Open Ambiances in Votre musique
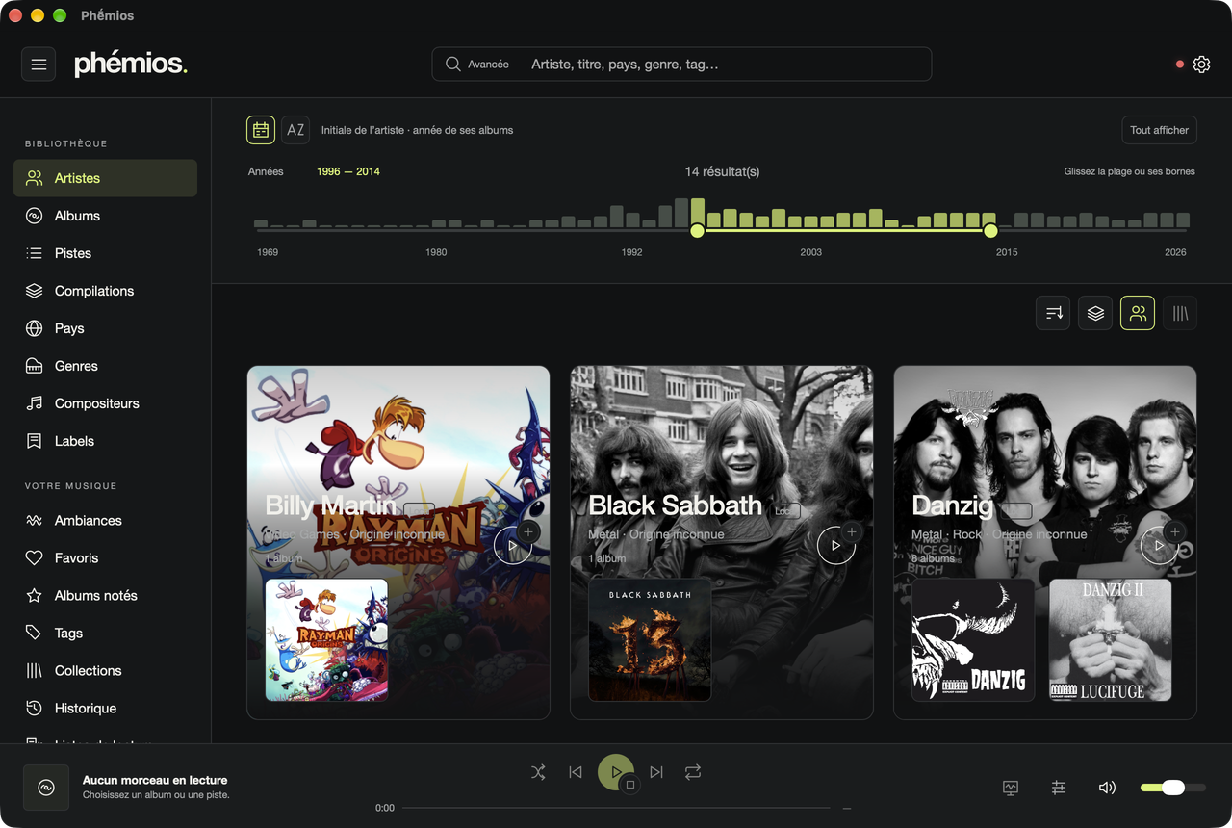Screen dimensions: 1232x828 tap(105, 520)
